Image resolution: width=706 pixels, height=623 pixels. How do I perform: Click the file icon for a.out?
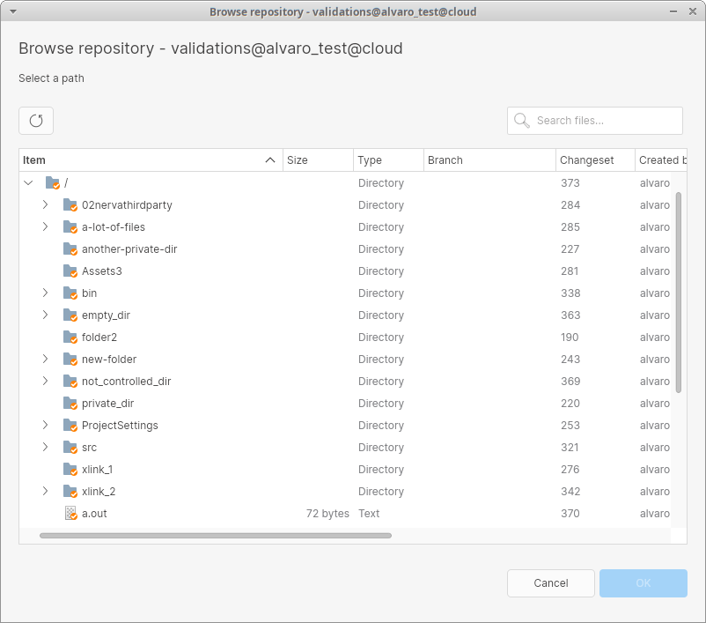tap(70, 513)
